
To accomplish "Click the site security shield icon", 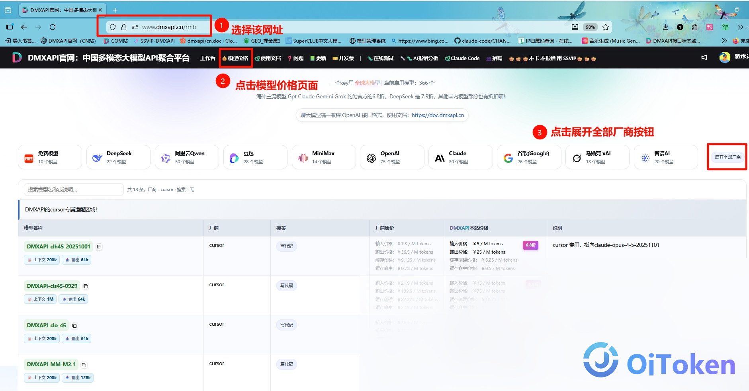I will (x=113, y=27).
